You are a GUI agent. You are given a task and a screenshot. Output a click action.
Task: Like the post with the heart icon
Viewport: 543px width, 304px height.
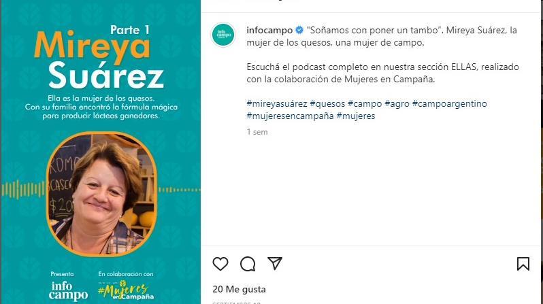(220, 264)
